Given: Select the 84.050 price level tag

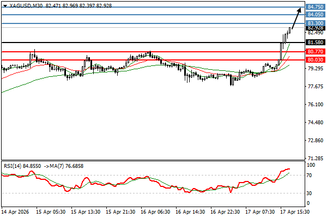Looking at the screenshot, I should coord(316,14).
